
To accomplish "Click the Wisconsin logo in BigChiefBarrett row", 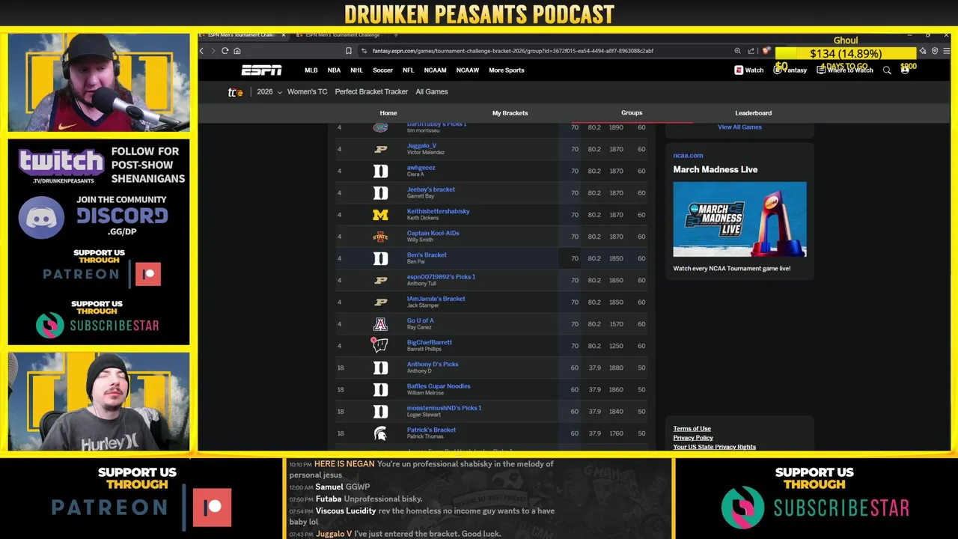I will [x=380, y=345].
